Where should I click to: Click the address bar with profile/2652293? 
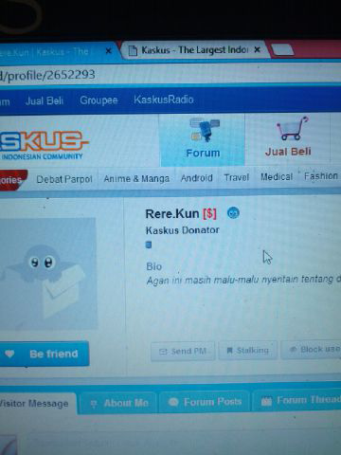[x=170, y=75]
